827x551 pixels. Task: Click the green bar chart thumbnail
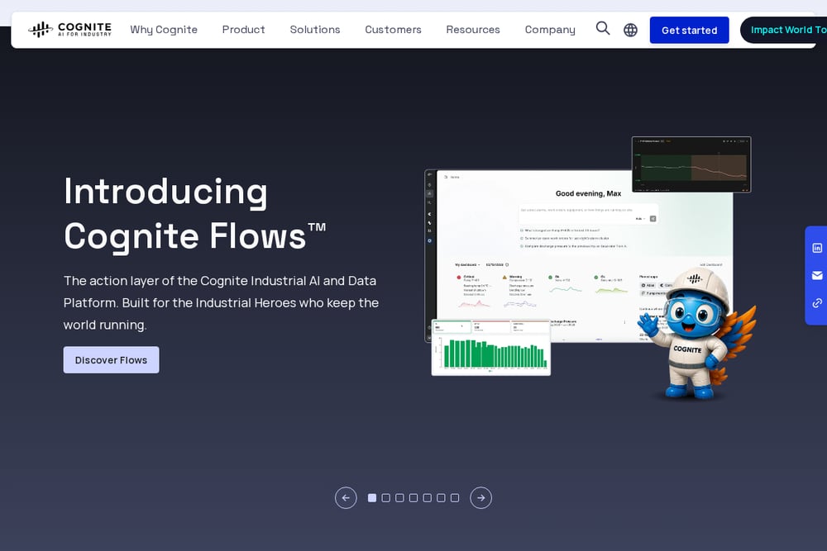point(491,348)
